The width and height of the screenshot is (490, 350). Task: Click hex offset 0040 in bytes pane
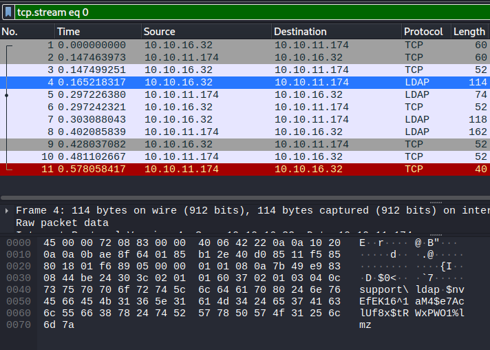coord(19,290)
